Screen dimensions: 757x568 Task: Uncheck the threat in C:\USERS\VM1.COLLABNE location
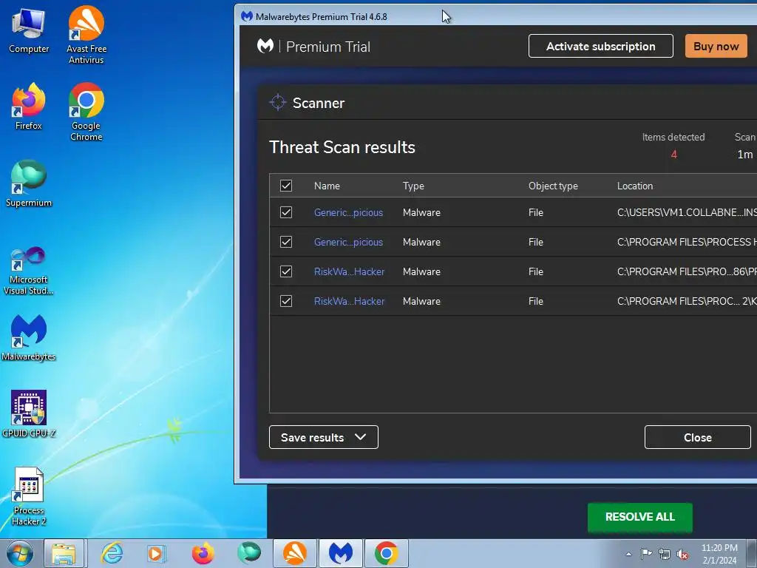[x=286, y=212]
